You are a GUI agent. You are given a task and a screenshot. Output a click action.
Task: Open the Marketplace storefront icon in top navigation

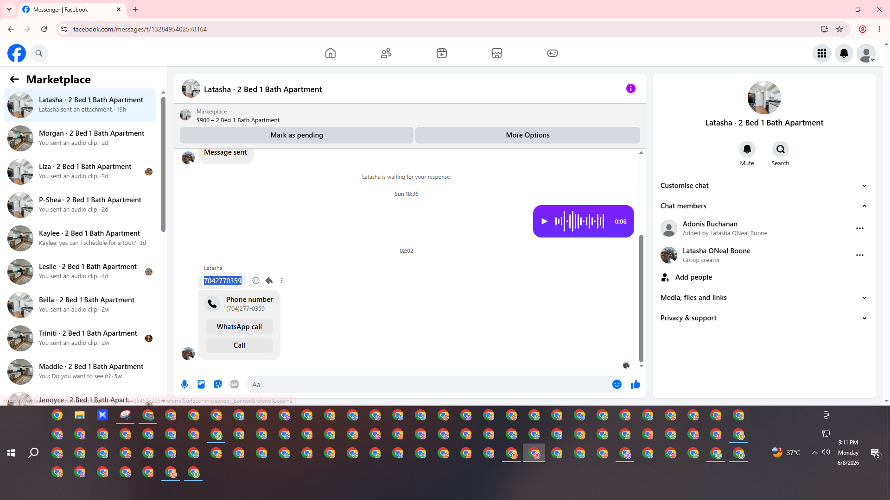coord(497,53)
